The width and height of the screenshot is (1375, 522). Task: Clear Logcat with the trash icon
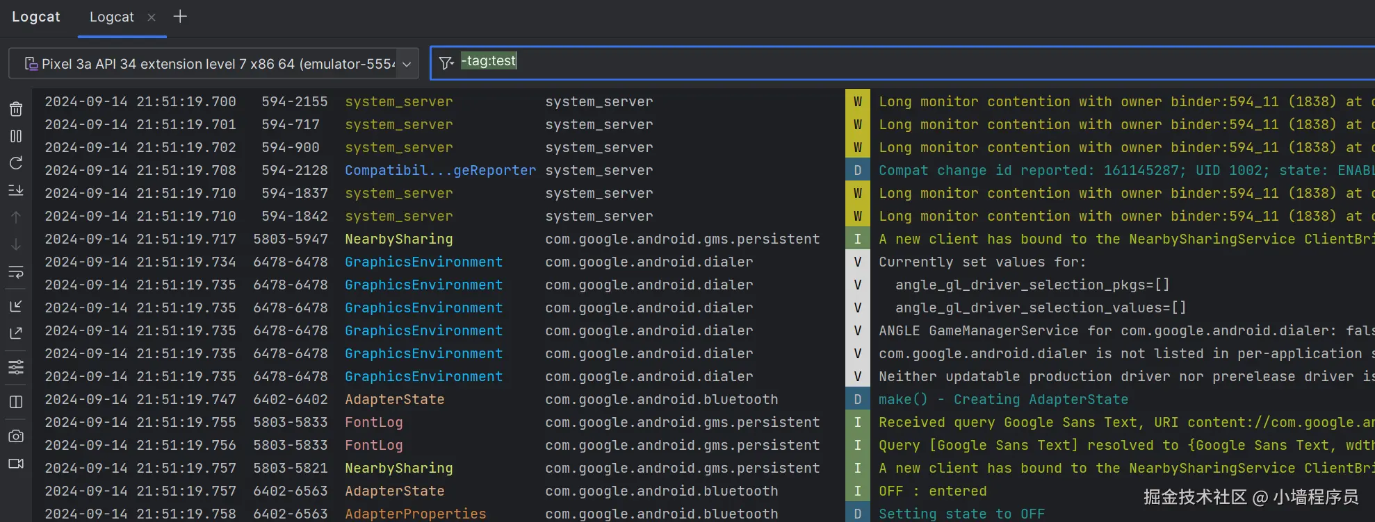pyautogui.click(x=16, y=109)
